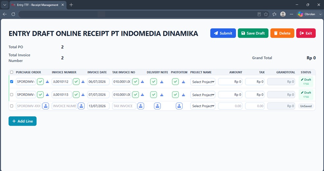Image resolution: width=324 pixels, height=171 pixels.
Task: Check the UnSaved row checkbox
Action: pyautogui.click(x=12, y=106)
